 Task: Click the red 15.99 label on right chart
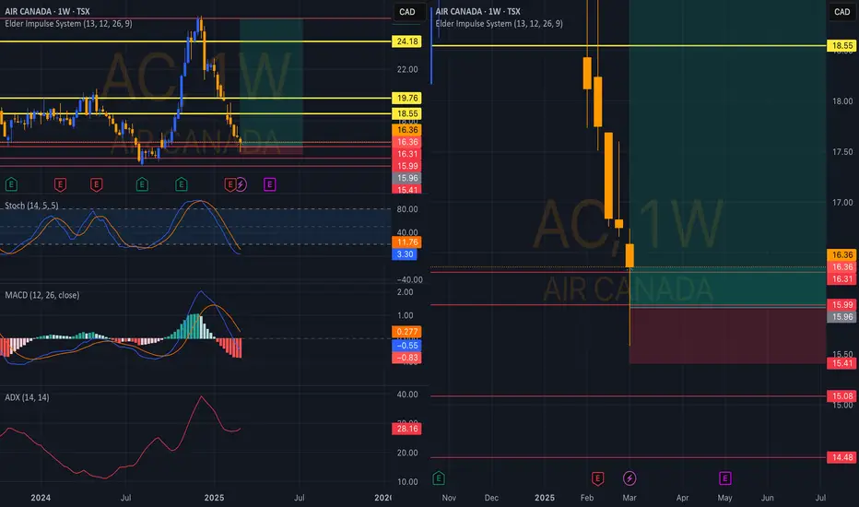coord(842,305)
